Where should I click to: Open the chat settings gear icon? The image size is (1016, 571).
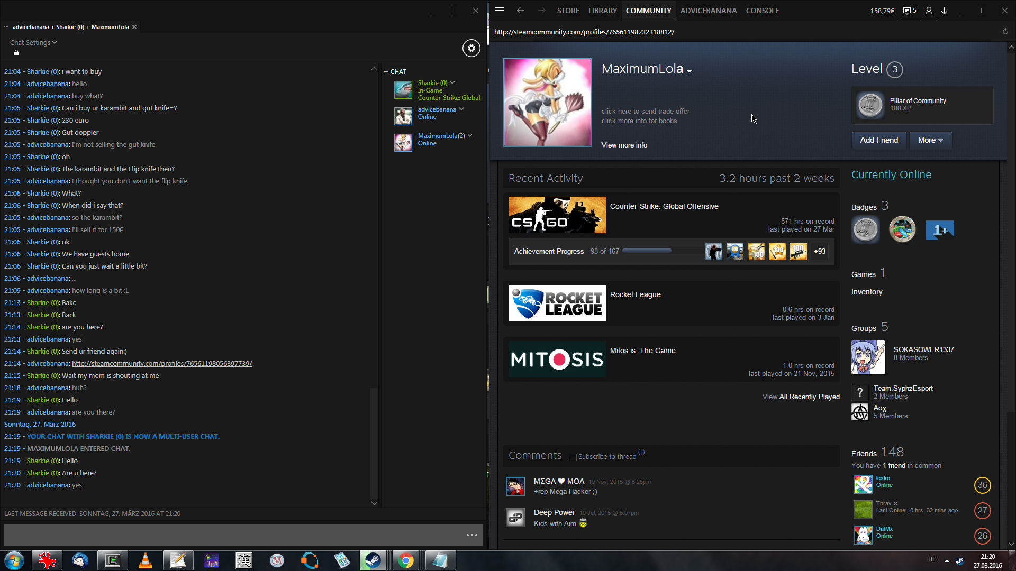471,48
